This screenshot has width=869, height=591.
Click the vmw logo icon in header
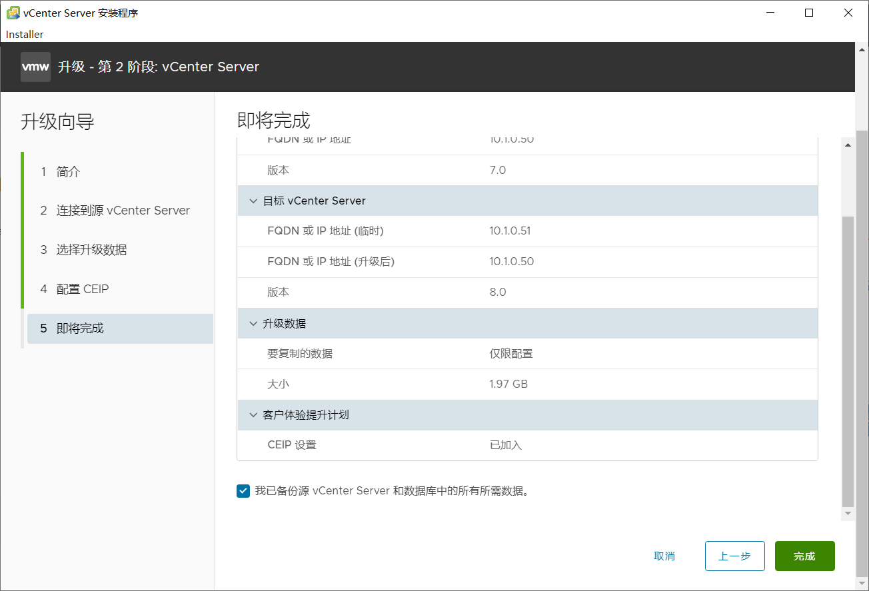tap(35, 67)
